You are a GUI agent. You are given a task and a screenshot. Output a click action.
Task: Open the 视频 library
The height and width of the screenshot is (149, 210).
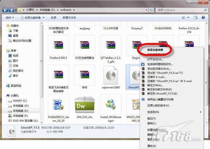click(13, 56)
